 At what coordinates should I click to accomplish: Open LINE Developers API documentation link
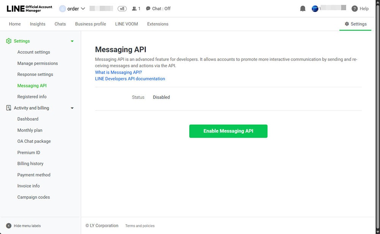(x=130, y=79)
